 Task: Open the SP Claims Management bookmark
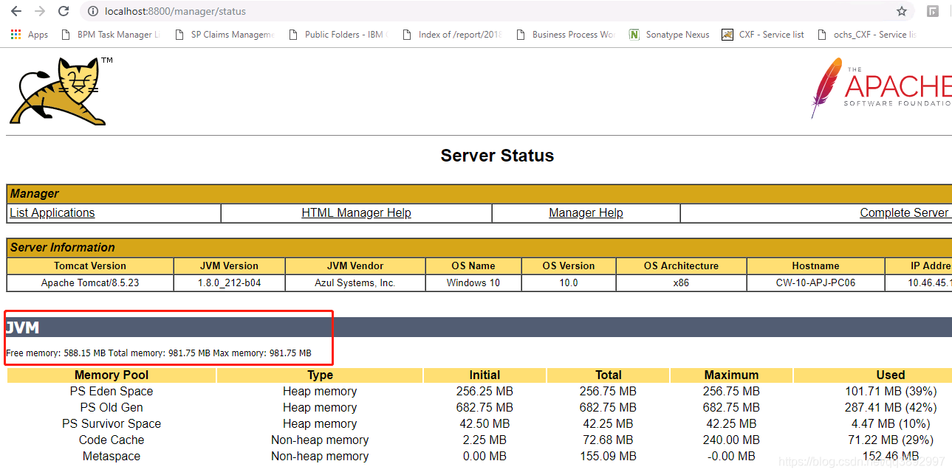[x=225, y=34]
